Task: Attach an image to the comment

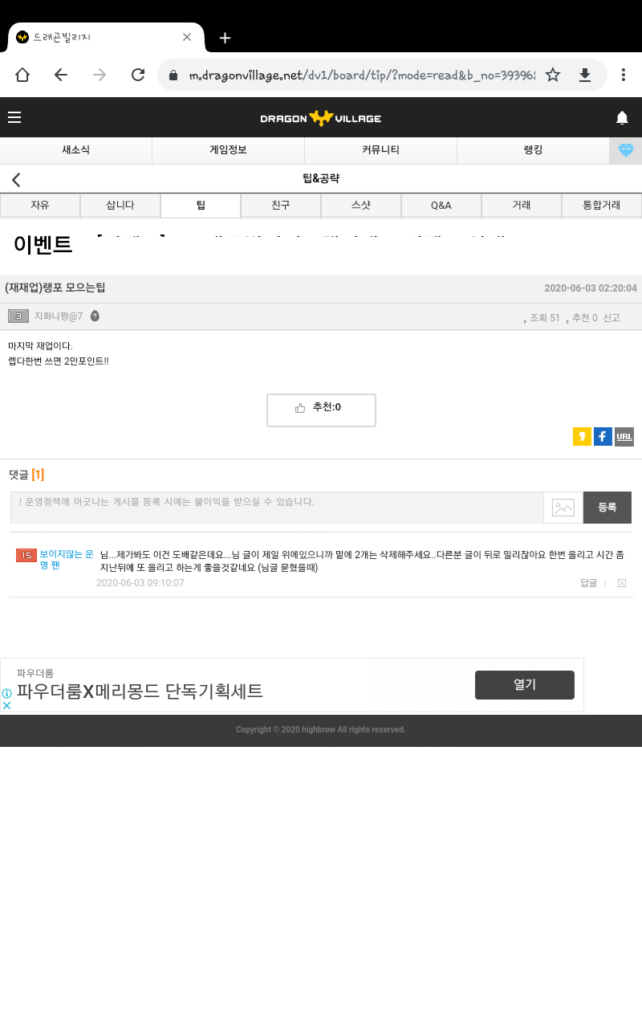Action: coord(563,508)
